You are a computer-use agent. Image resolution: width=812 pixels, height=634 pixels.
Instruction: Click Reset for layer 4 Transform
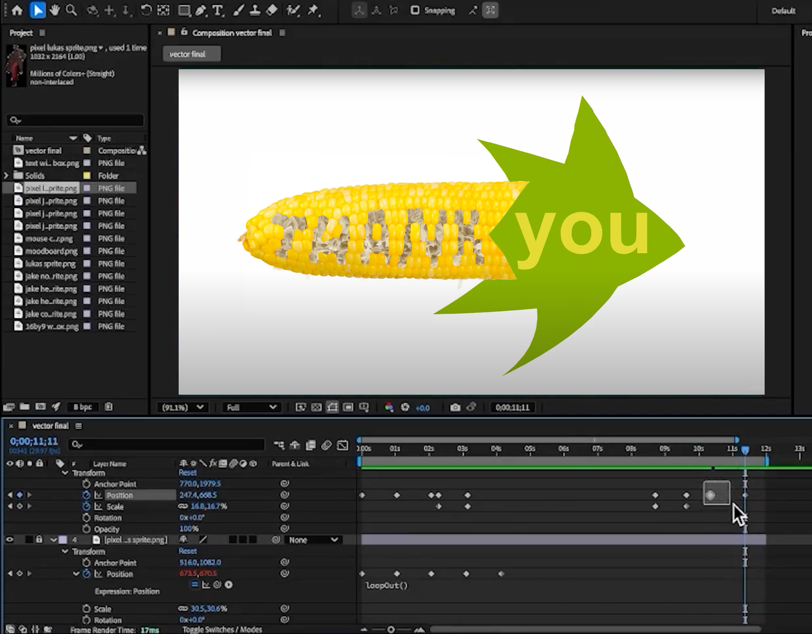click(x=187, y=551)
